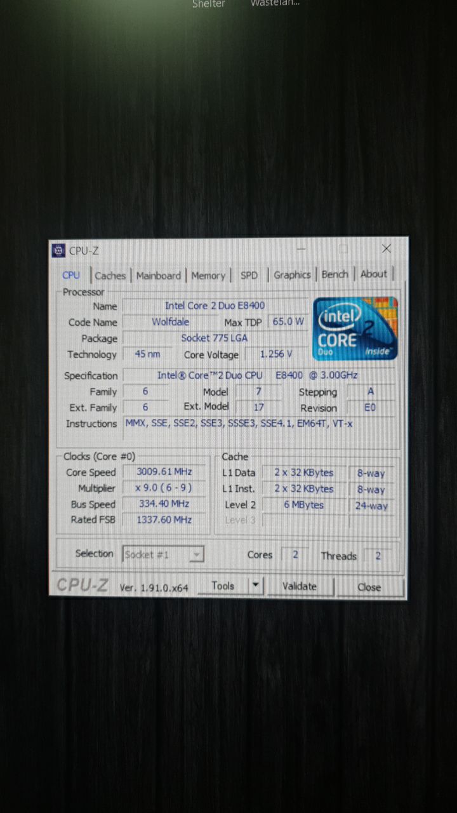457x813 pixels.
Task: Click the Level 2 value 6 MBytes
Action: click(x=304, y=505)
